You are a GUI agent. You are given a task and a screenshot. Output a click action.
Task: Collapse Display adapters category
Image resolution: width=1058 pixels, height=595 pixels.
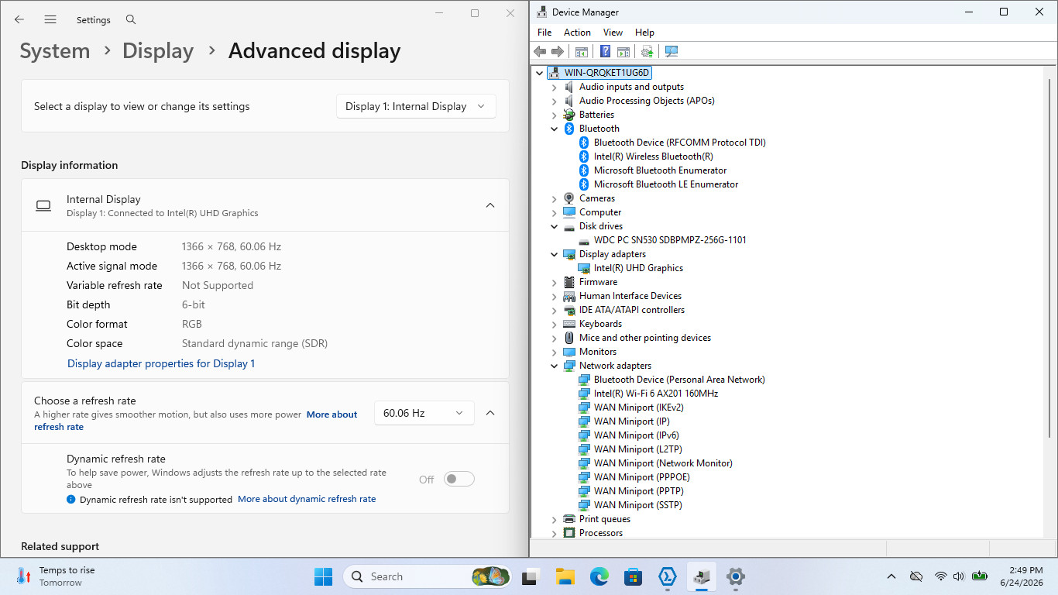pyautogui.click(x=554, y=254)
